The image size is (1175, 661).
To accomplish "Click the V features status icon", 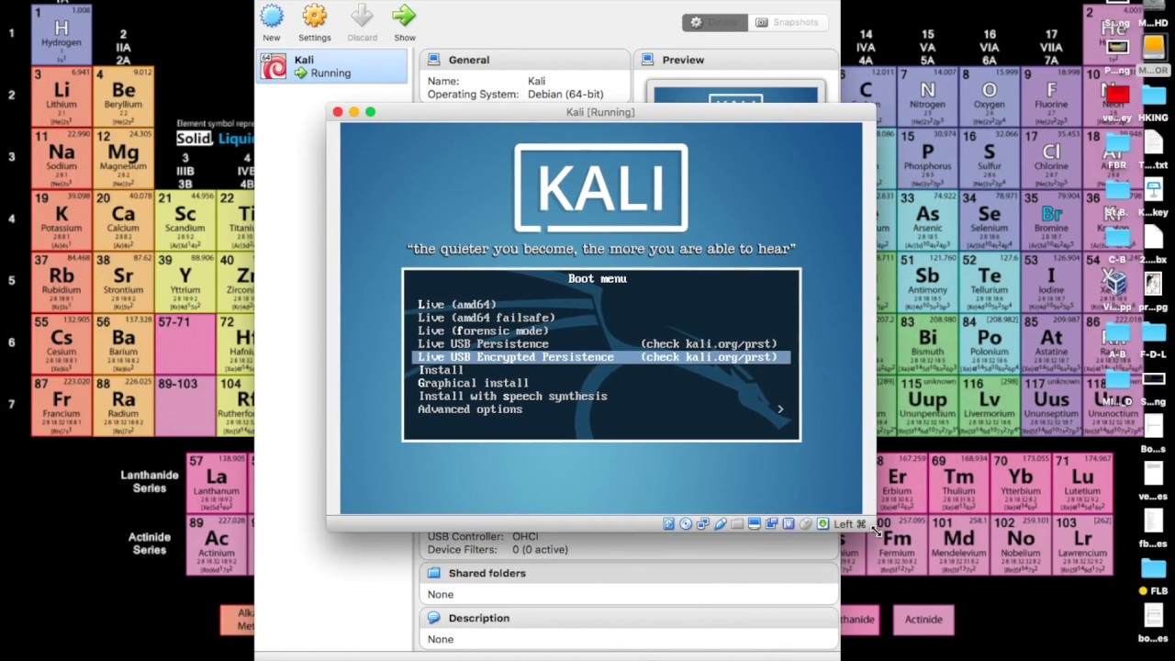I will tap(789, 523).
